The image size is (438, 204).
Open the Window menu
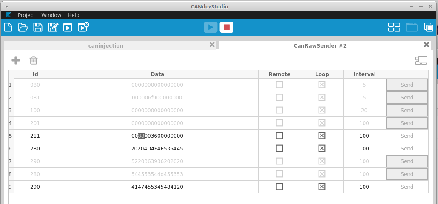[x=51, y=15]
